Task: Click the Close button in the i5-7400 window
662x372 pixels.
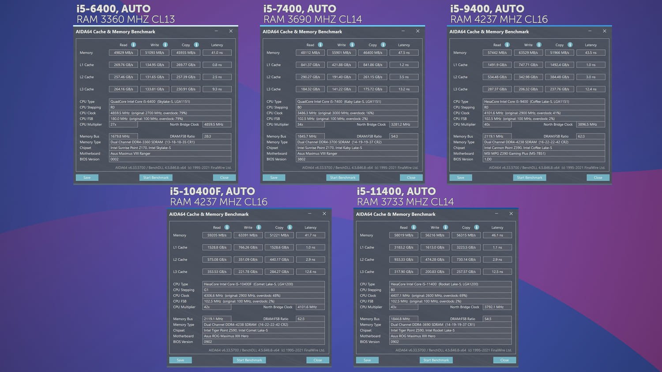Action: (x=411, y=178)
